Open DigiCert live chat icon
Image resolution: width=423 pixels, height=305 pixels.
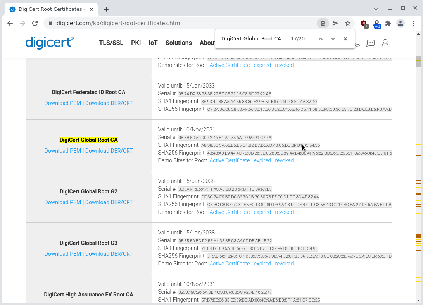pos(371,43)
